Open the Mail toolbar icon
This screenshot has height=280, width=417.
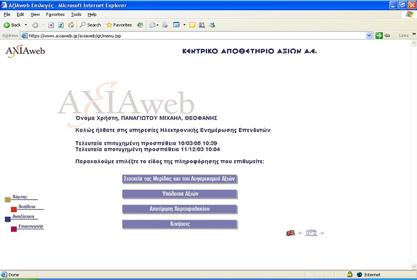[x=152, y=25]
